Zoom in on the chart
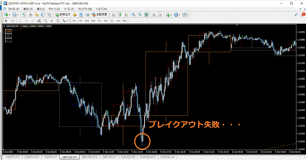The width and height of the screenshot is (306, 160). (x=133, y=15)
